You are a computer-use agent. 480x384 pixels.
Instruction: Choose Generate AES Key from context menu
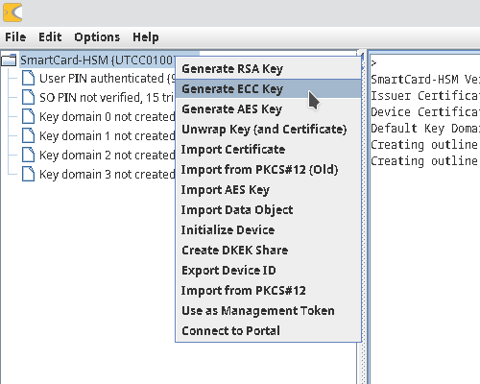[268, 109]
